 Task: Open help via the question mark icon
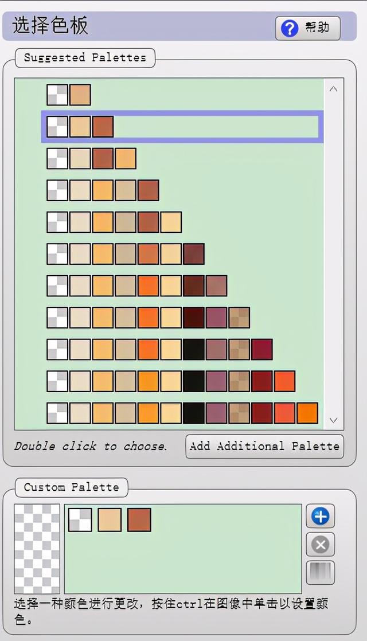click(290, 28)
